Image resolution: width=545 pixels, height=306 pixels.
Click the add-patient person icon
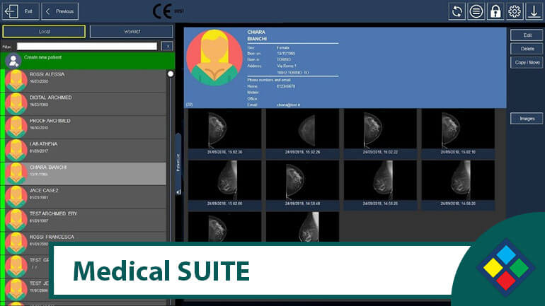[x=13, y=61]
